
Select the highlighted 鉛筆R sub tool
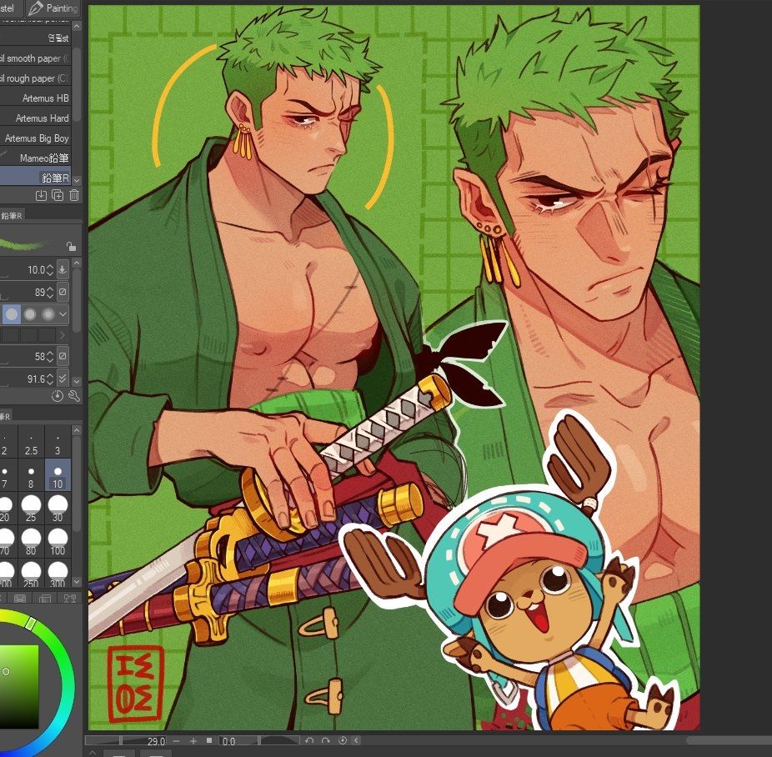pos(36,178)
